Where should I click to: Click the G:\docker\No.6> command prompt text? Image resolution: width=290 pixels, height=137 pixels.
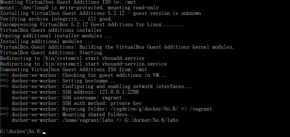[x=21, y=131]
